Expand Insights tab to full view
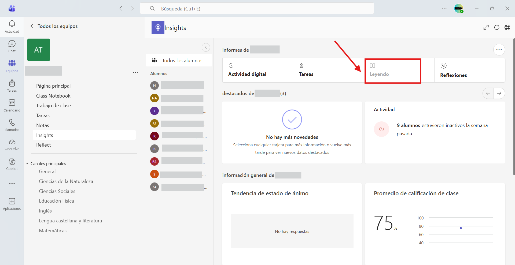The width and height of the screenshot is (515, 265). coord(486,27)
